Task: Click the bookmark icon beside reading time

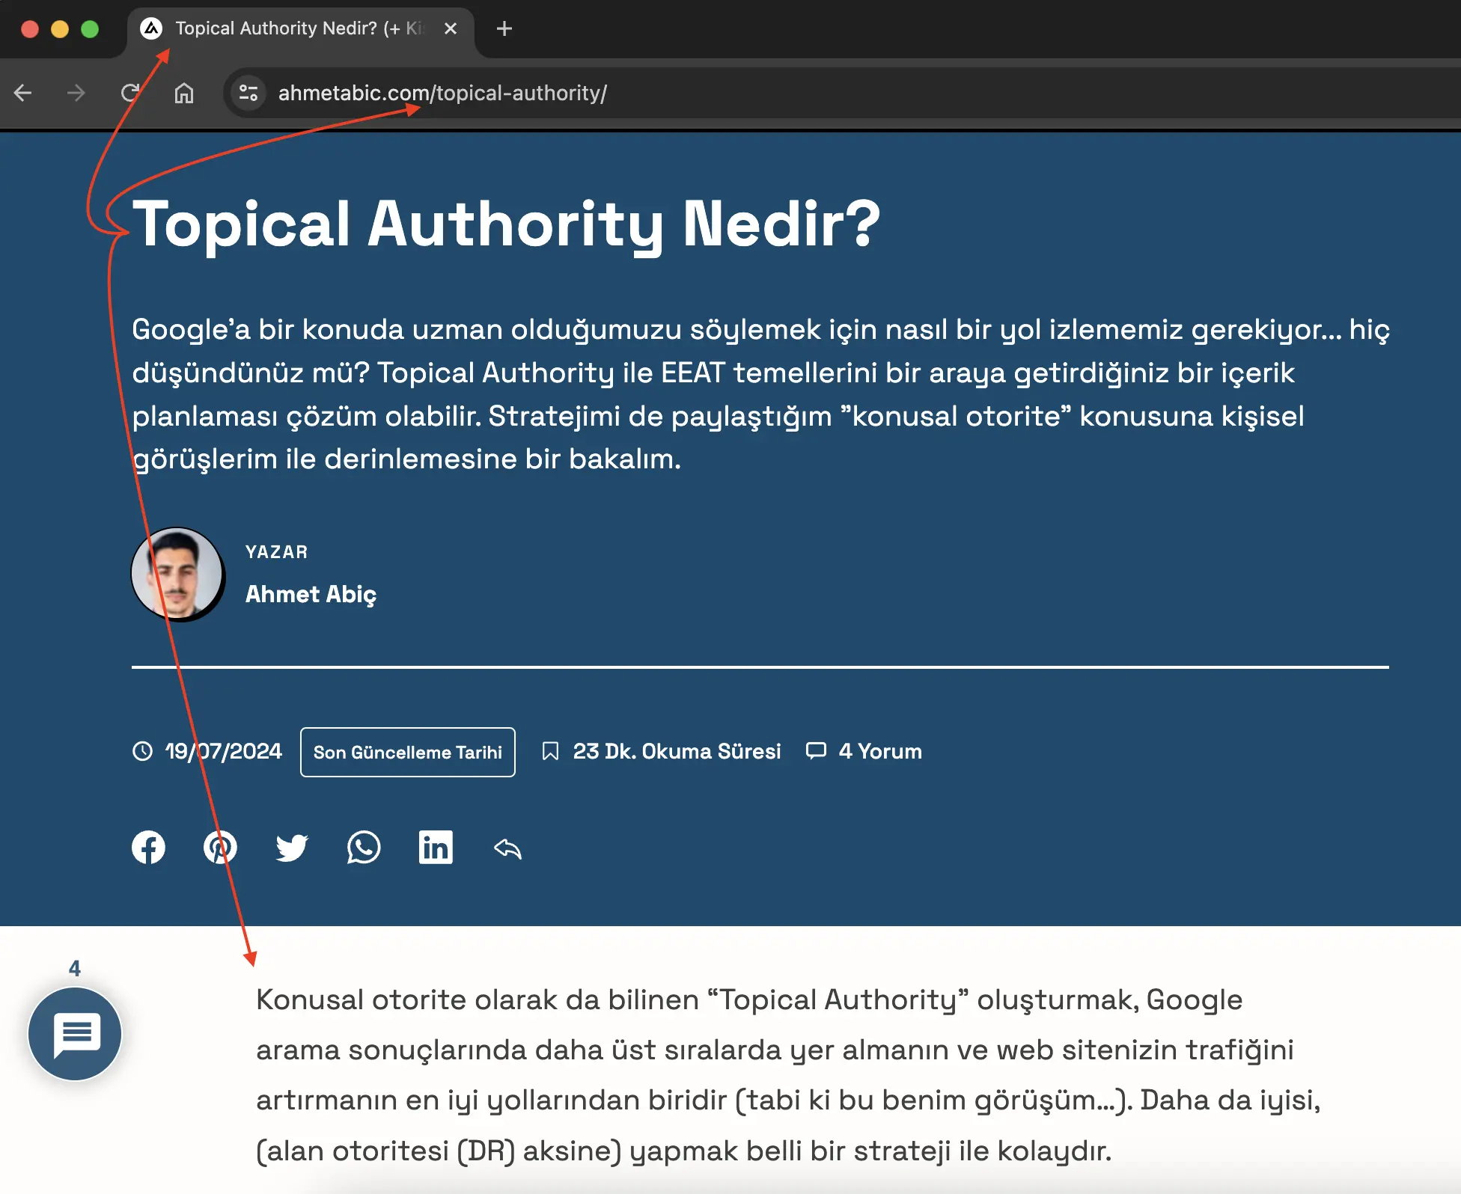Action: (x=550, y=751)
